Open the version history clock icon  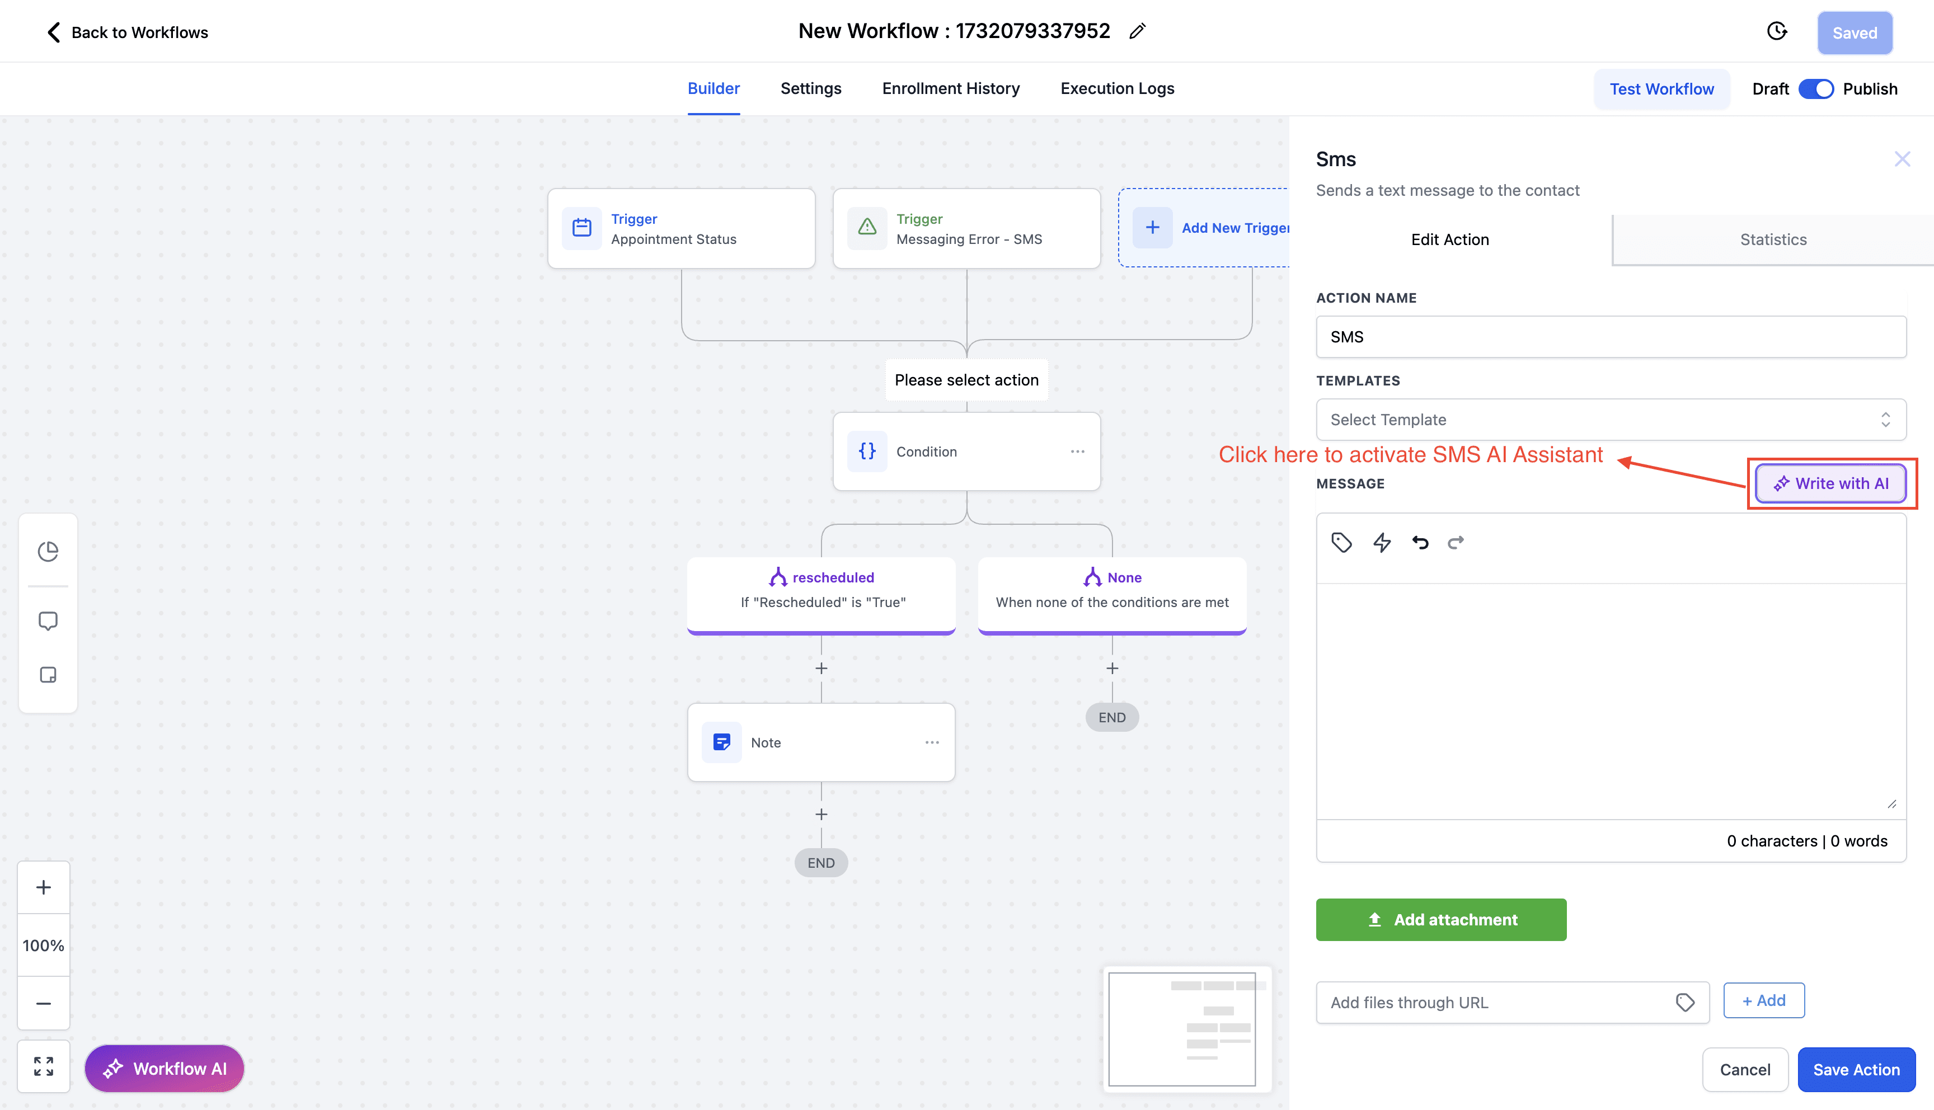[1777, 31]
